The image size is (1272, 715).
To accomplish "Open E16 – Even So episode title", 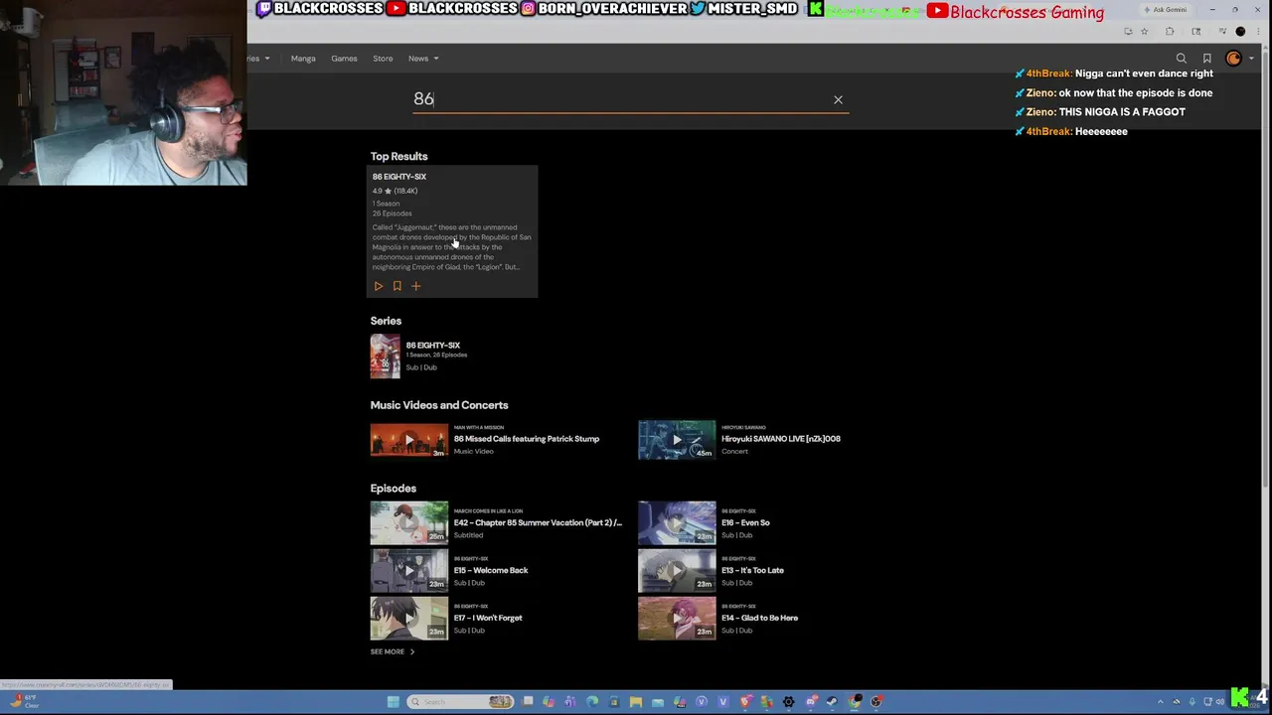I will coord(745,522).
